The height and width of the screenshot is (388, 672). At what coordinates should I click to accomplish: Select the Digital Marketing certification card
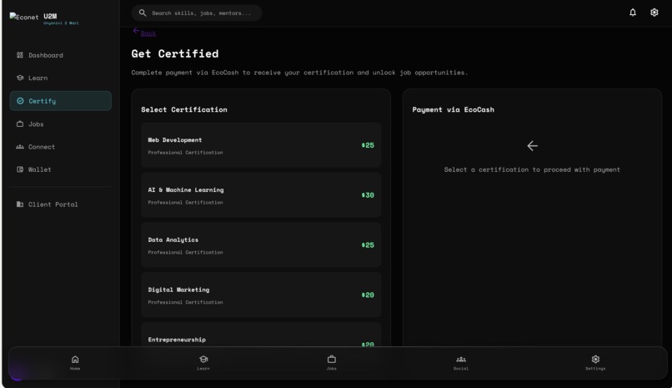(x=261, y=295)
